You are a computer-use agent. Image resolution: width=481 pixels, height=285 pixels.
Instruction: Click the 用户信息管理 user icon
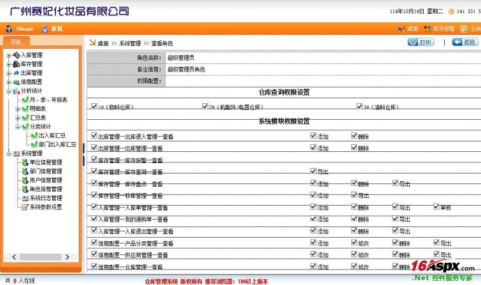[26, 180]
